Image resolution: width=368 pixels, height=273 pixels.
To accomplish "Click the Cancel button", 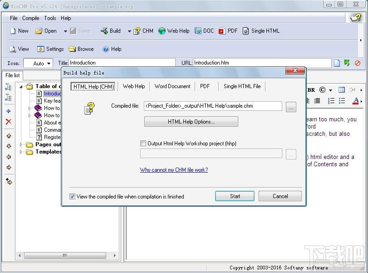I will tap(280, 196).
